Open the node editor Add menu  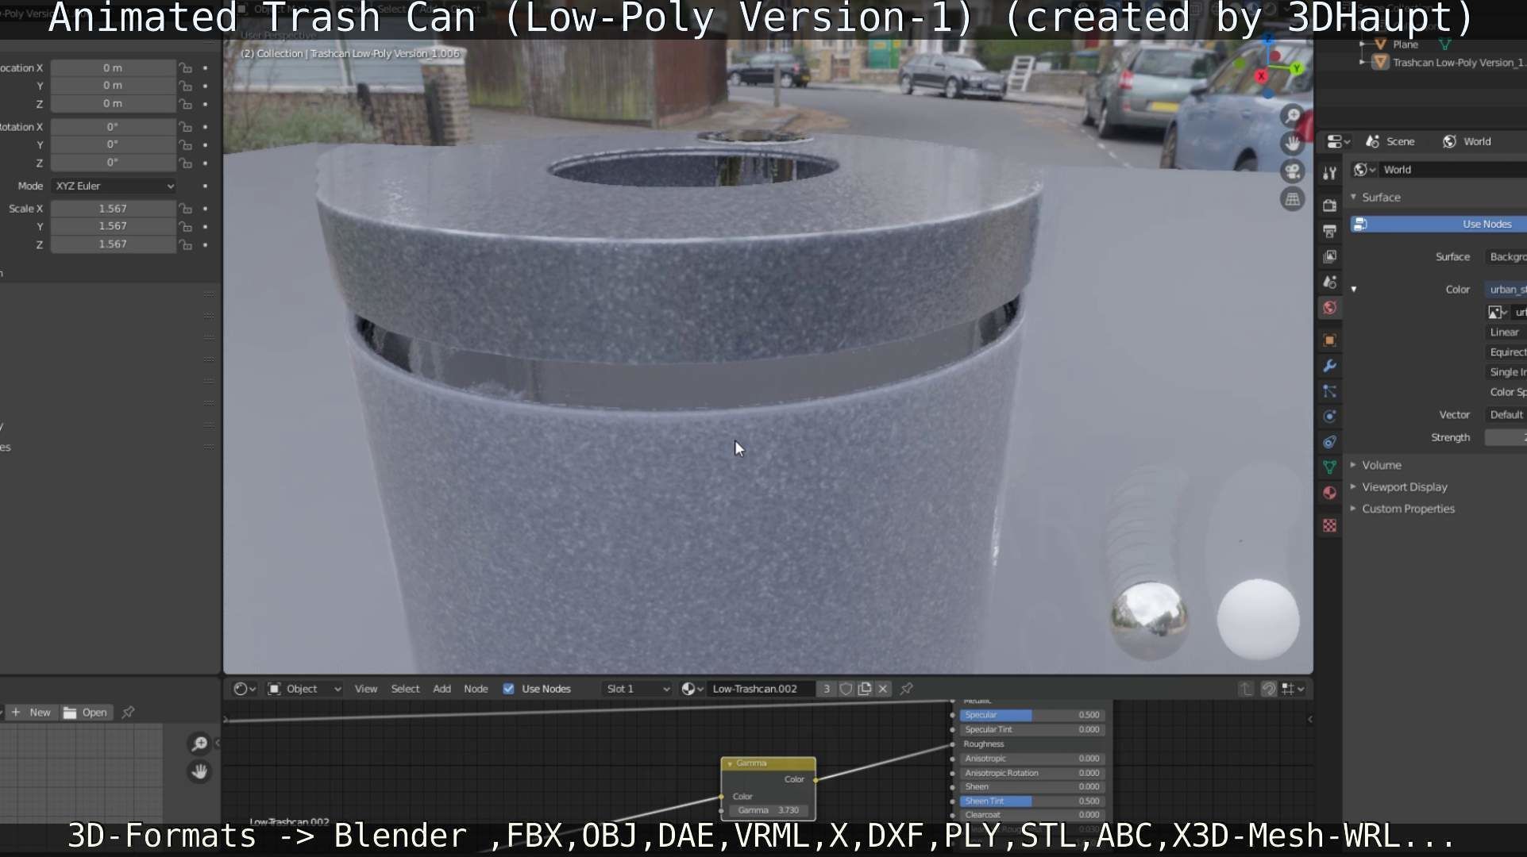click(x=442, y=689)
